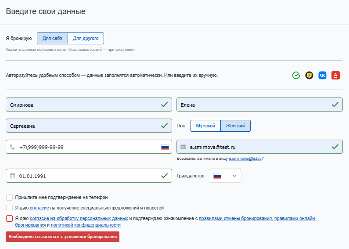Image resolution: width=349 pixels, height=249 pixels.
Task: Authorize using the Tinkoff shield icon
Action: [309, 76]
